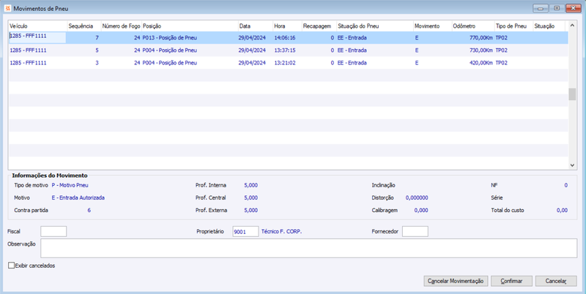Select the row with sequence 5
The height and width of the screenshot is (294, 586).
288,50
